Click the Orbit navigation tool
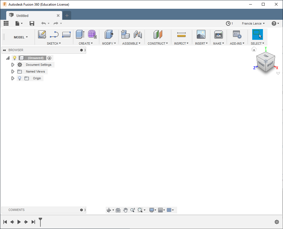Viewport: 283px width, 229px height. tap(109, 210)
